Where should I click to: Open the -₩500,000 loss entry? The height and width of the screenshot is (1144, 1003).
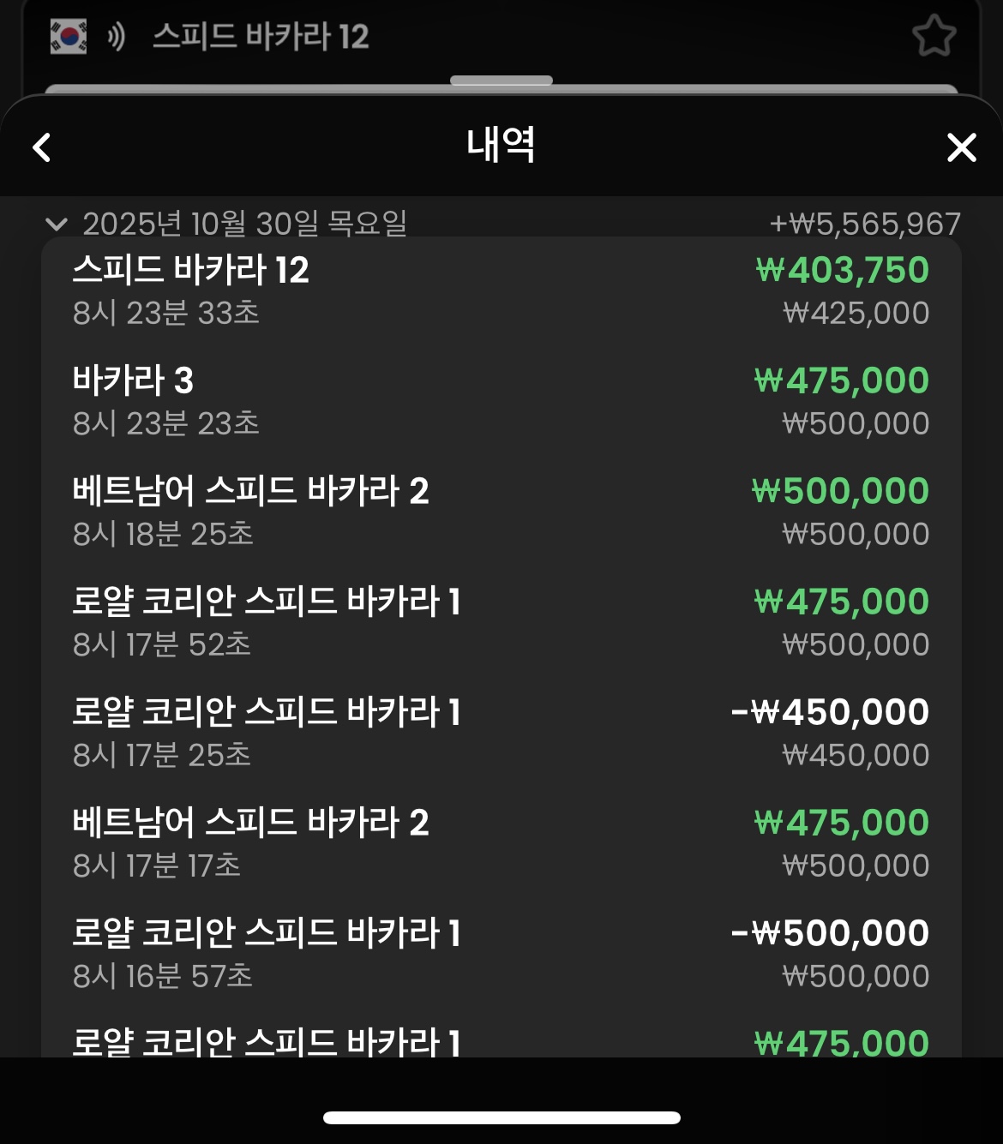[x=501, y=954]
